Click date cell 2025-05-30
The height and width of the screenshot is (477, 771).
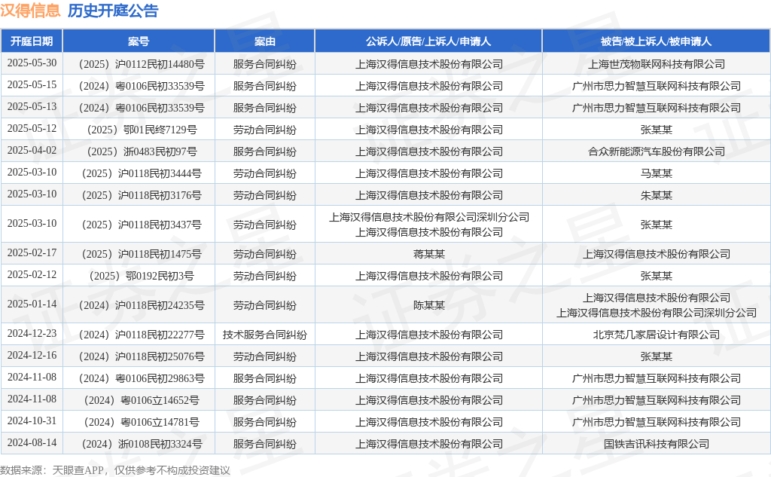click(32, 63)
